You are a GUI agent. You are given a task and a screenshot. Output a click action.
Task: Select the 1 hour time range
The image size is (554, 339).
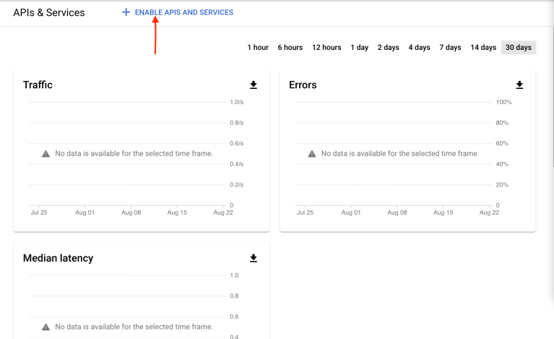tap(258, 48)
